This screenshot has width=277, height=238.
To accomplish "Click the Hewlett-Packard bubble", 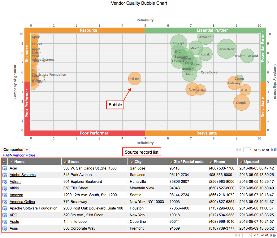I will coord(247,56).
